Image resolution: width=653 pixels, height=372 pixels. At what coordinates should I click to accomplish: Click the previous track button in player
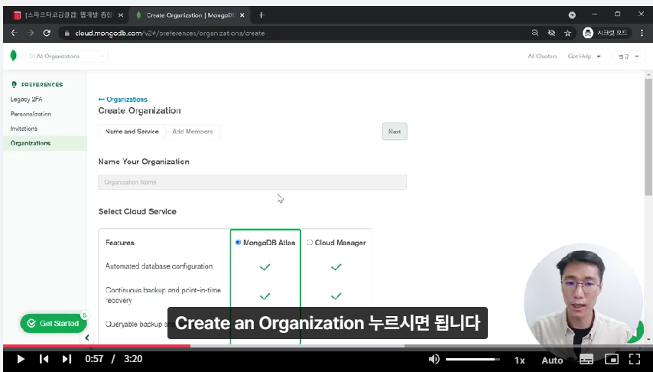tap(44, 359)
